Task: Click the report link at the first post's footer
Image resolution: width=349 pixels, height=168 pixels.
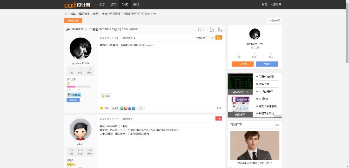Action: [x=219, y=108]
